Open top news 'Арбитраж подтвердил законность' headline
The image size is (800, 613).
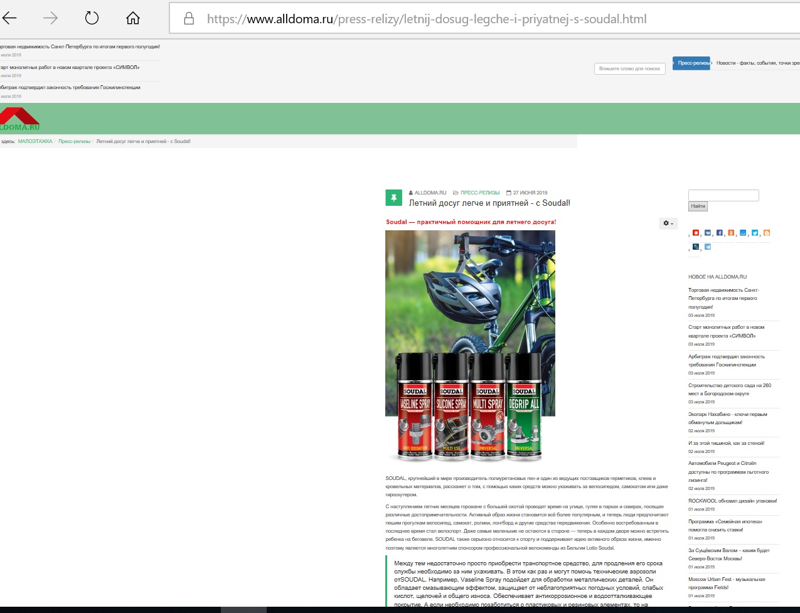[x=70, y=88]
